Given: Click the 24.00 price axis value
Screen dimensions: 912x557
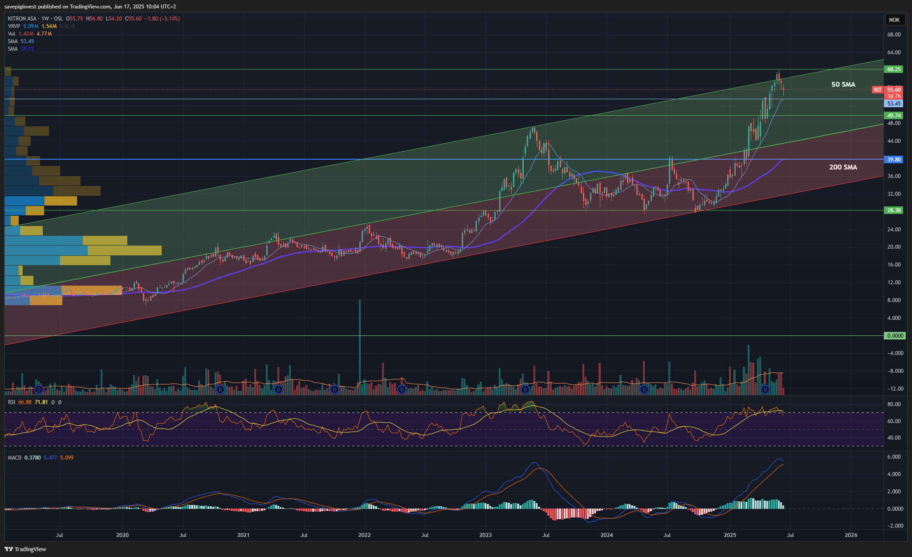Looking at the screenshot, I should 894,230.
